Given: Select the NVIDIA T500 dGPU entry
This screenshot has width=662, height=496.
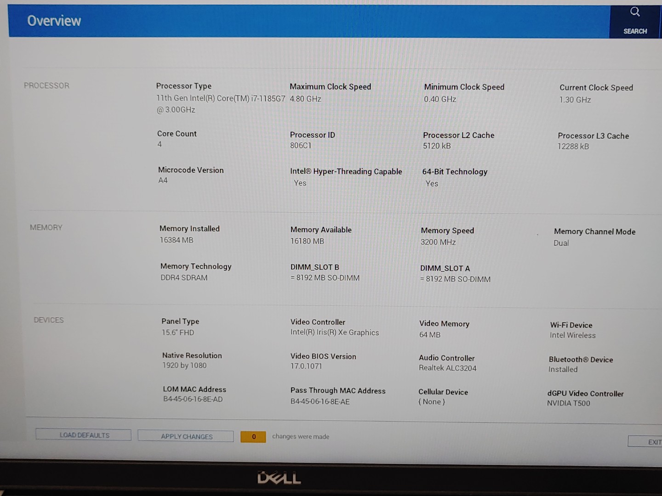Looking at the screenshot, I should (x=568, y=403).
